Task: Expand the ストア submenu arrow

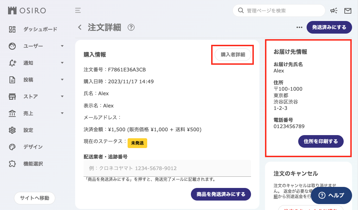Action: point(62,97)
